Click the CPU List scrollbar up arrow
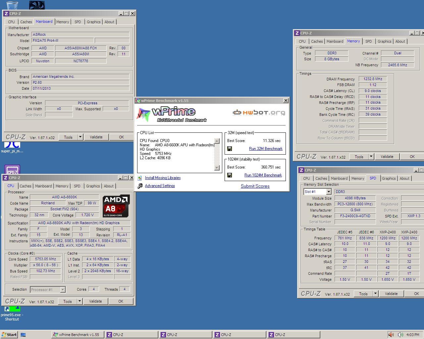 click(217, 141)
